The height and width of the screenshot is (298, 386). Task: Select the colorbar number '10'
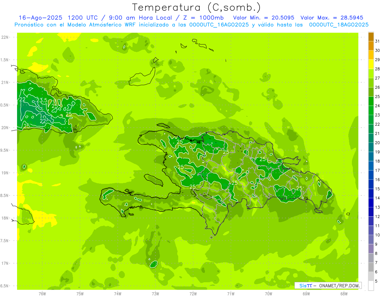coord(377,235)
